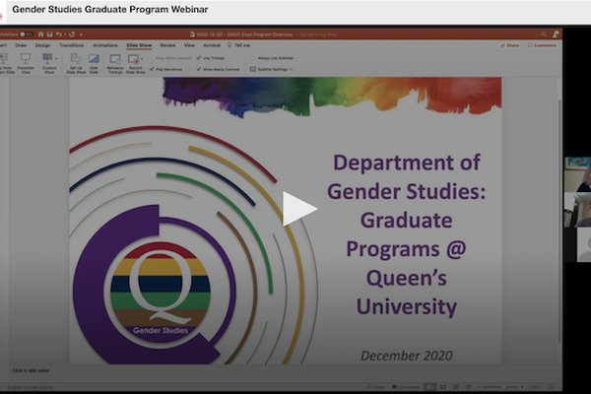
Task: Toggle the AutoSave switch in PowerPoint
Action: coord(27,34)
